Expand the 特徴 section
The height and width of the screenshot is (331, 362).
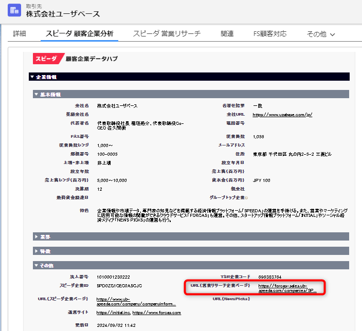191,251
